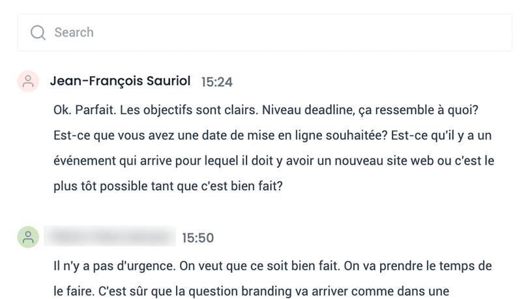The image size is (528, 299).
Task: Click the magnifying glass search icon
Action: click(38, 33)
